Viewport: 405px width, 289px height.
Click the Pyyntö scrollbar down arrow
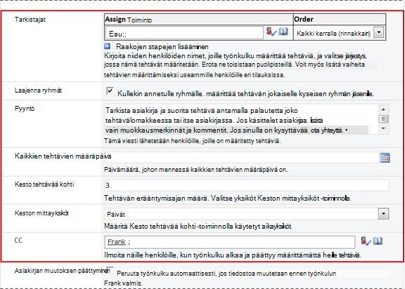point(384,128)
